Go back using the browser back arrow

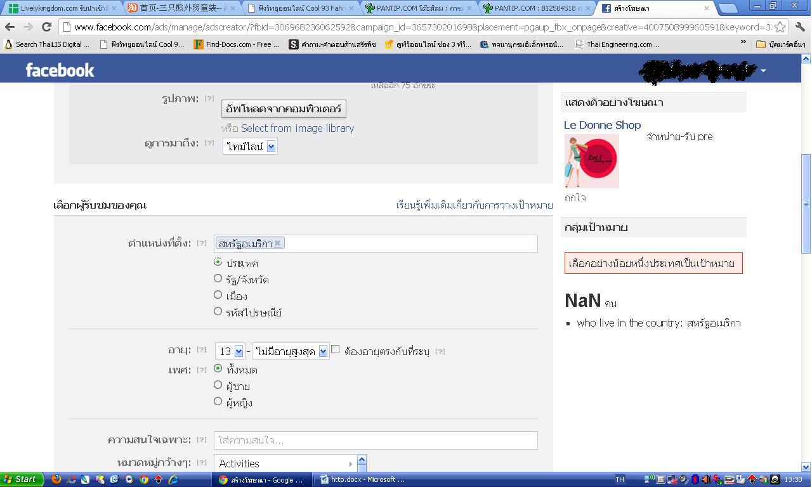pos(10,27)
